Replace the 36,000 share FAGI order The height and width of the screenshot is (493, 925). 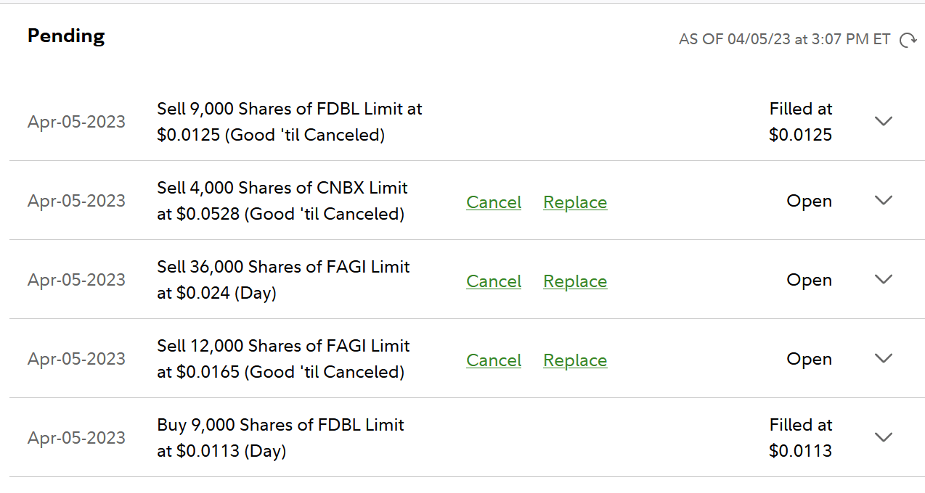pos(575,281)
